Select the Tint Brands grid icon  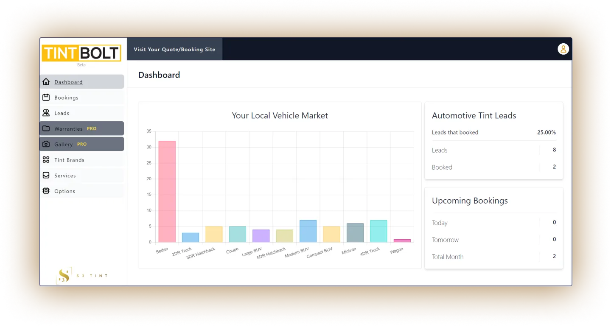tap(46, 159)
